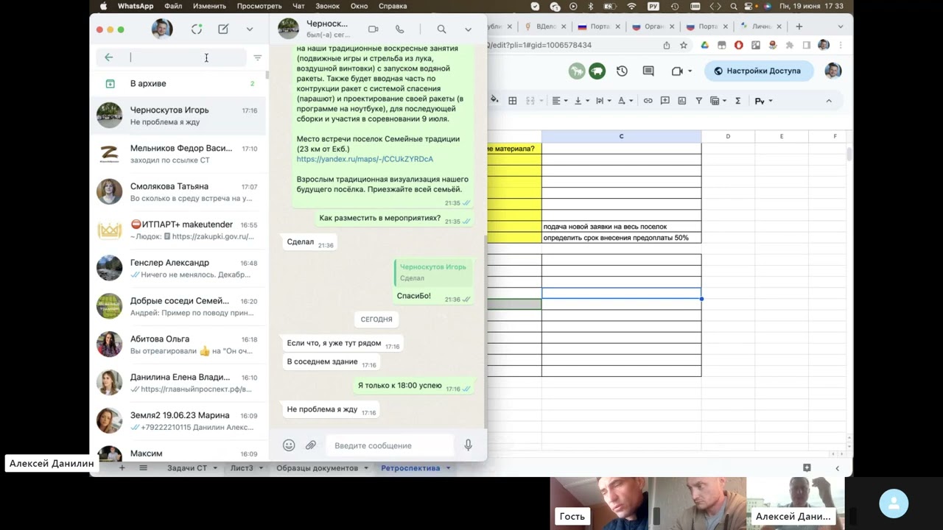Open Google account avatar in Sheets
Viewport: 943px width, 530px height.
(832, 71)
